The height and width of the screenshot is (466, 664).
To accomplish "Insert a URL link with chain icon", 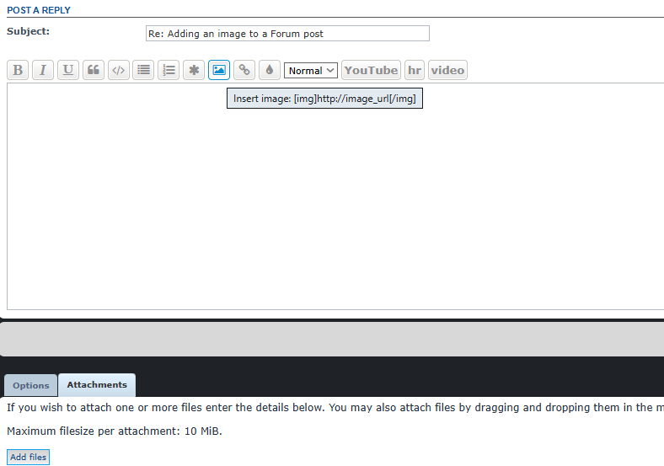I will (244, 70).
